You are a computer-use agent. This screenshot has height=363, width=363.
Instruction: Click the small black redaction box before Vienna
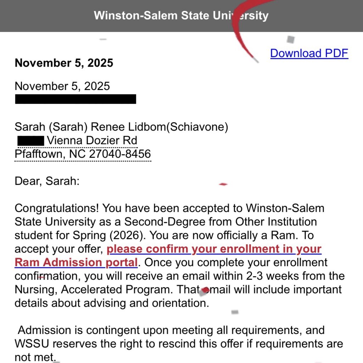[x=31, y=141]
